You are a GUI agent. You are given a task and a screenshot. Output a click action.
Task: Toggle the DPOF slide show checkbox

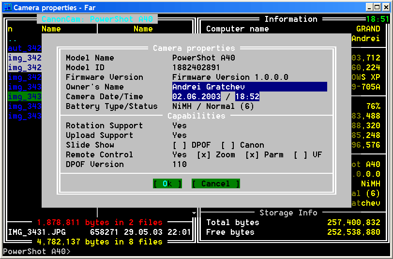tap(180, 145)
